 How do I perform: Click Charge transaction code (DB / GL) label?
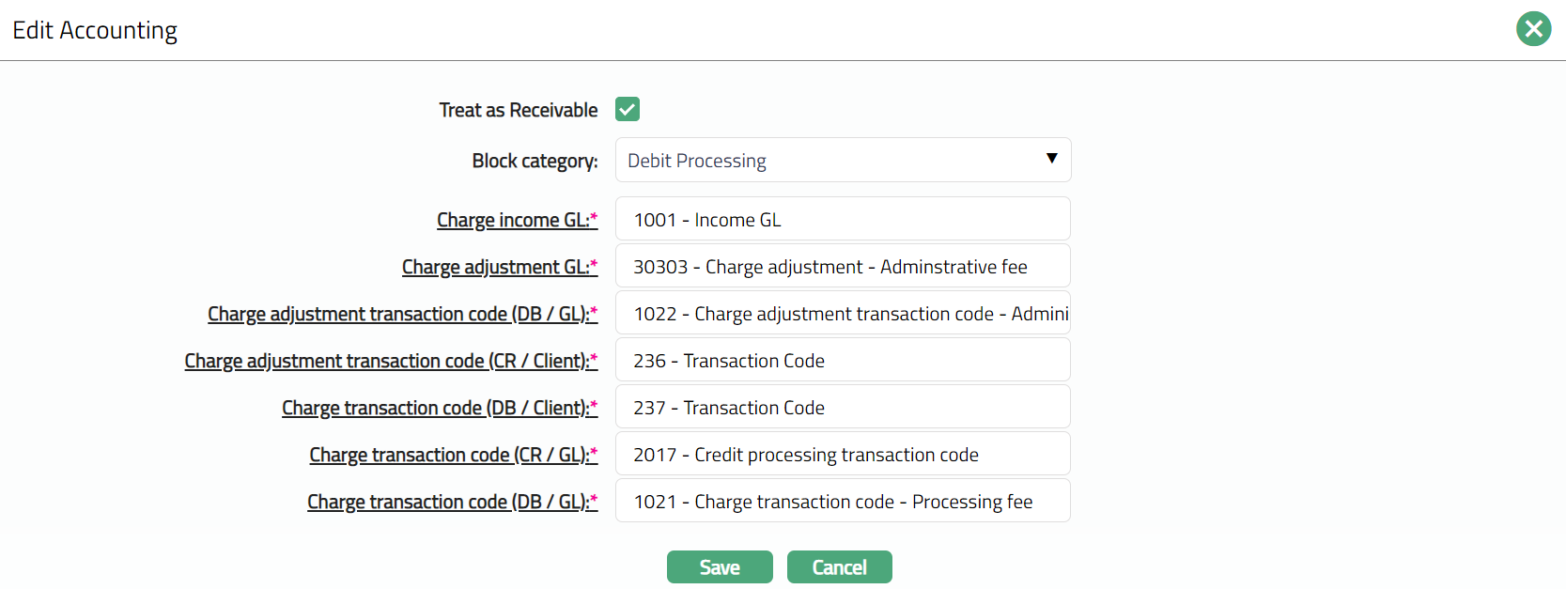pyautogui.click(x=448, y=502)
